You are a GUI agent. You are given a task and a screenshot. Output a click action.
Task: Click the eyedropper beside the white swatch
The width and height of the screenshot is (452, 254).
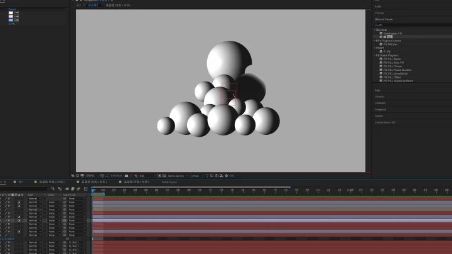pos(16,13)
